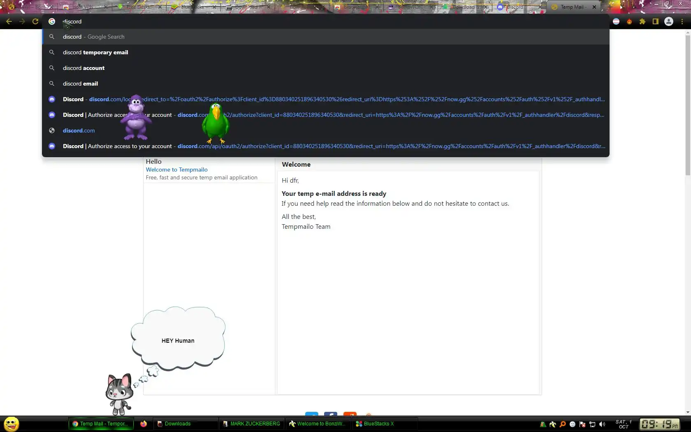The image size is (691, 432).
Task: Switch to the BlueStacks browser tab
Action: tap(192, 7)
